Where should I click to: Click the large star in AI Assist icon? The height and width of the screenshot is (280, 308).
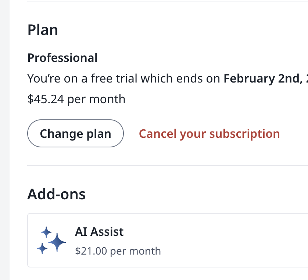[x=57, y=242]
